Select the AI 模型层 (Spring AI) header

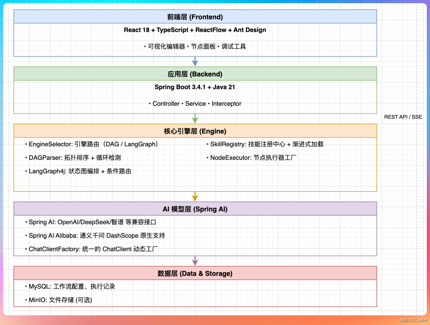click(195, 209)
